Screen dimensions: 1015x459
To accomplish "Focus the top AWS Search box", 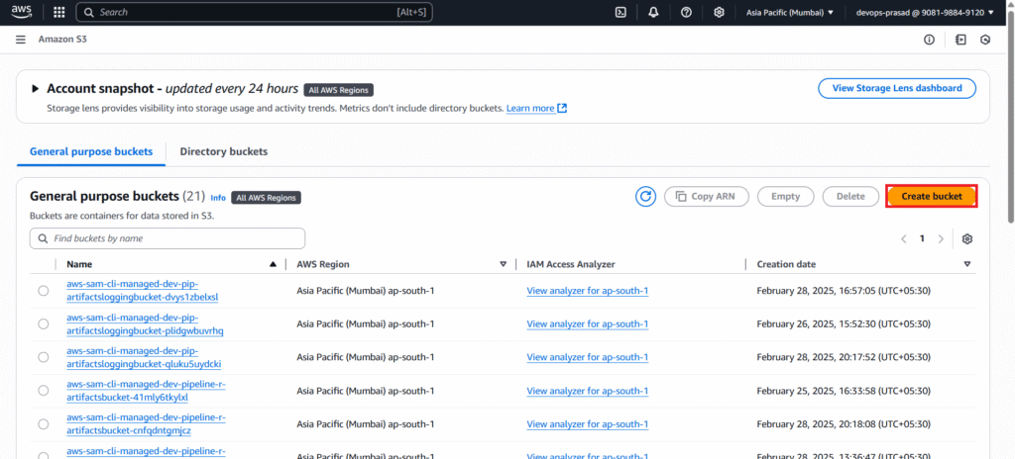I will pyautogui.click(x=254, y=12).
